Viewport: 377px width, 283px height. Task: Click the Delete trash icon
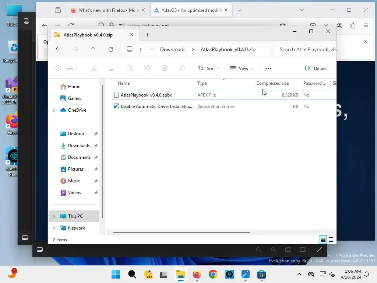point(182,68)
